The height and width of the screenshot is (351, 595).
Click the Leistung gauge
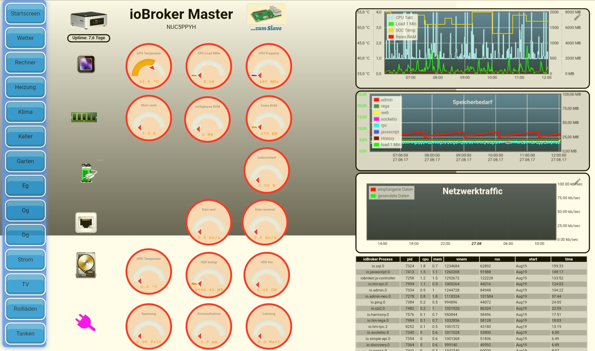click(x=269, y=327)
